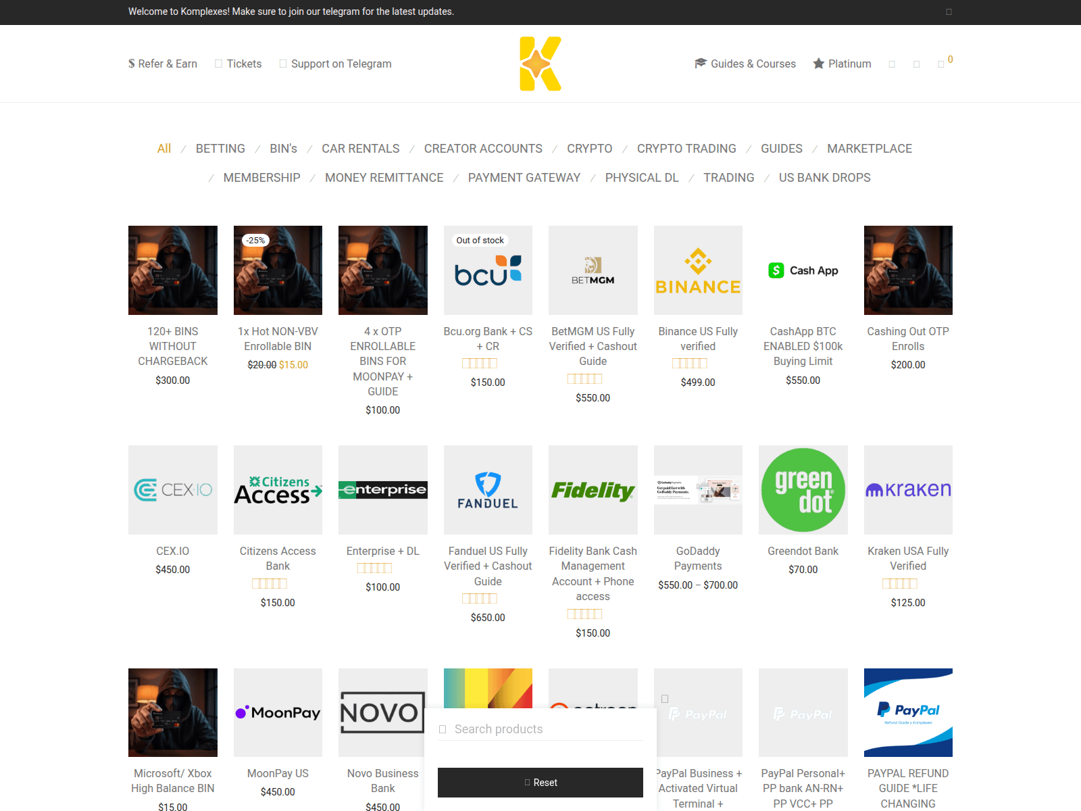Image resolution: width=1081 pixels, height=811 pixels.
Task: Filter products by US BANK DROPS
Action: pyautogui.click(x=825, y=178)
